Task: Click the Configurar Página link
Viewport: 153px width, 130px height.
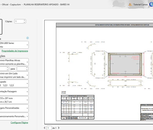Action: coord(19,122)
